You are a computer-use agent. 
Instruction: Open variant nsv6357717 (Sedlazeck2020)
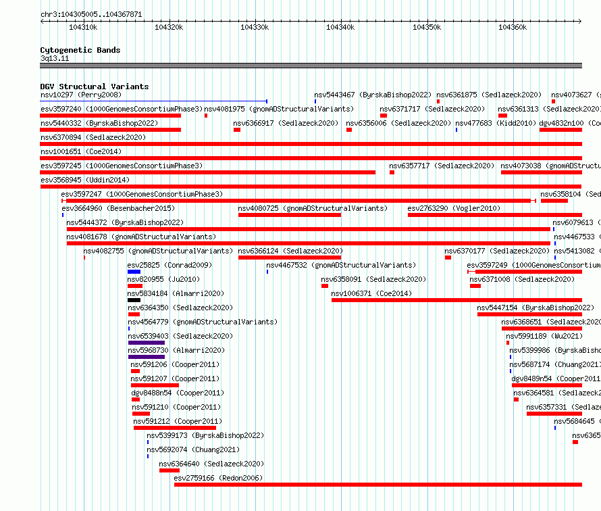(x=442, y=166)
